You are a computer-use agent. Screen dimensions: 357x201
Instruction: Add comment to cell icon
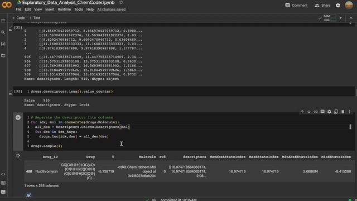pyautogui.click(x=322, y=112)
